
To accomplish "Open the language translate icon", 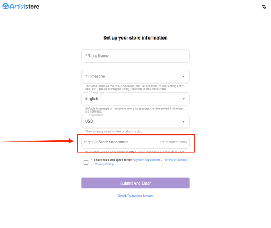I will 264,7.
